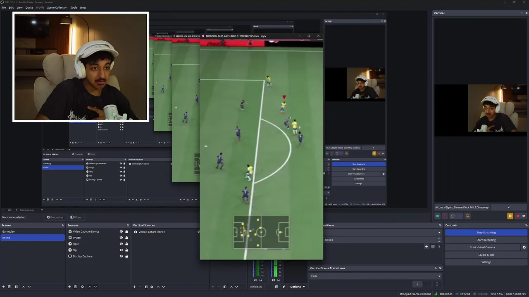Viewport: 529px width, 297px height.
Task: Select the Tip 2 source row
Action: tap(98, 244)
